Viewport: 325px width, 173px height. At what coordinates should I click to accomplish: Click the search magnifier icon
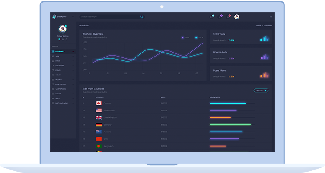[141, 17]
